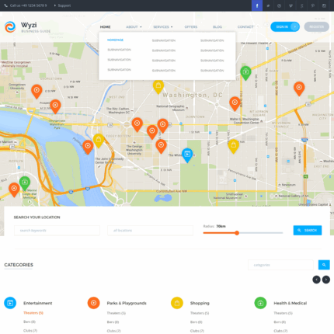This screenshot has height=334, width=334.
Task: Adjust the Radius slider handle
Action: [237, 233]
